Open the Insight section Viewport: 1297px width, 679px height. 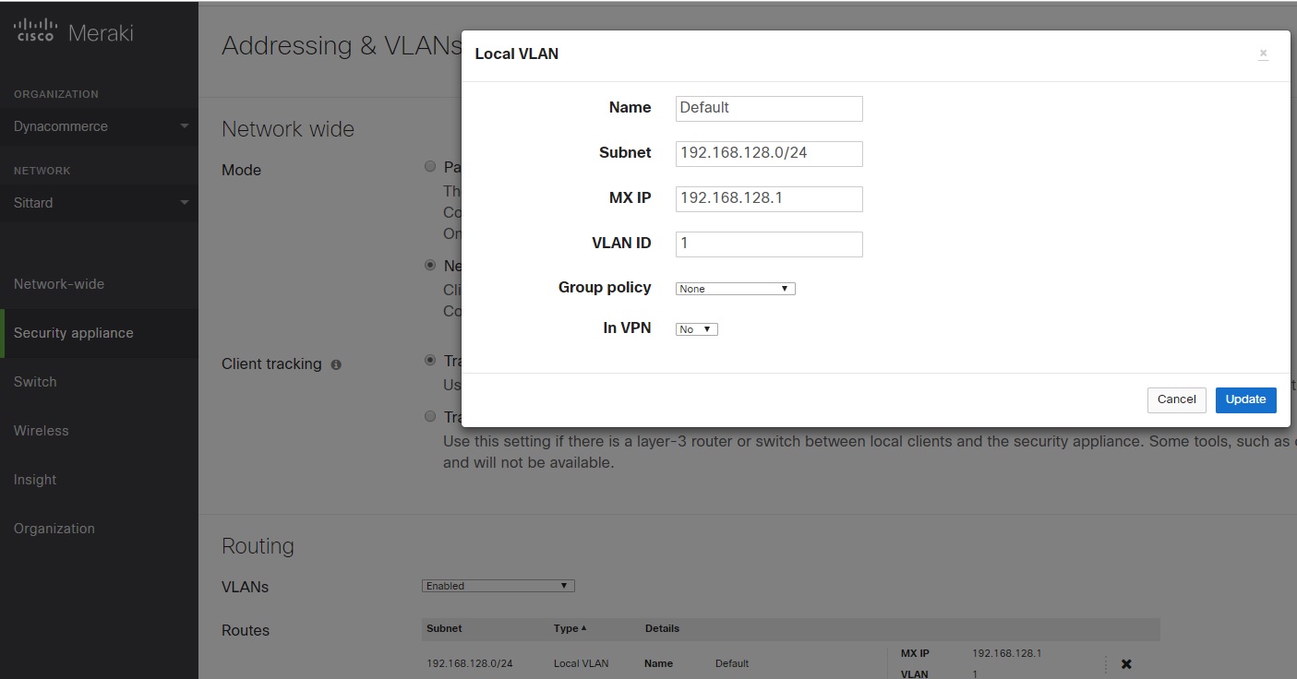(x=35, y=479)
